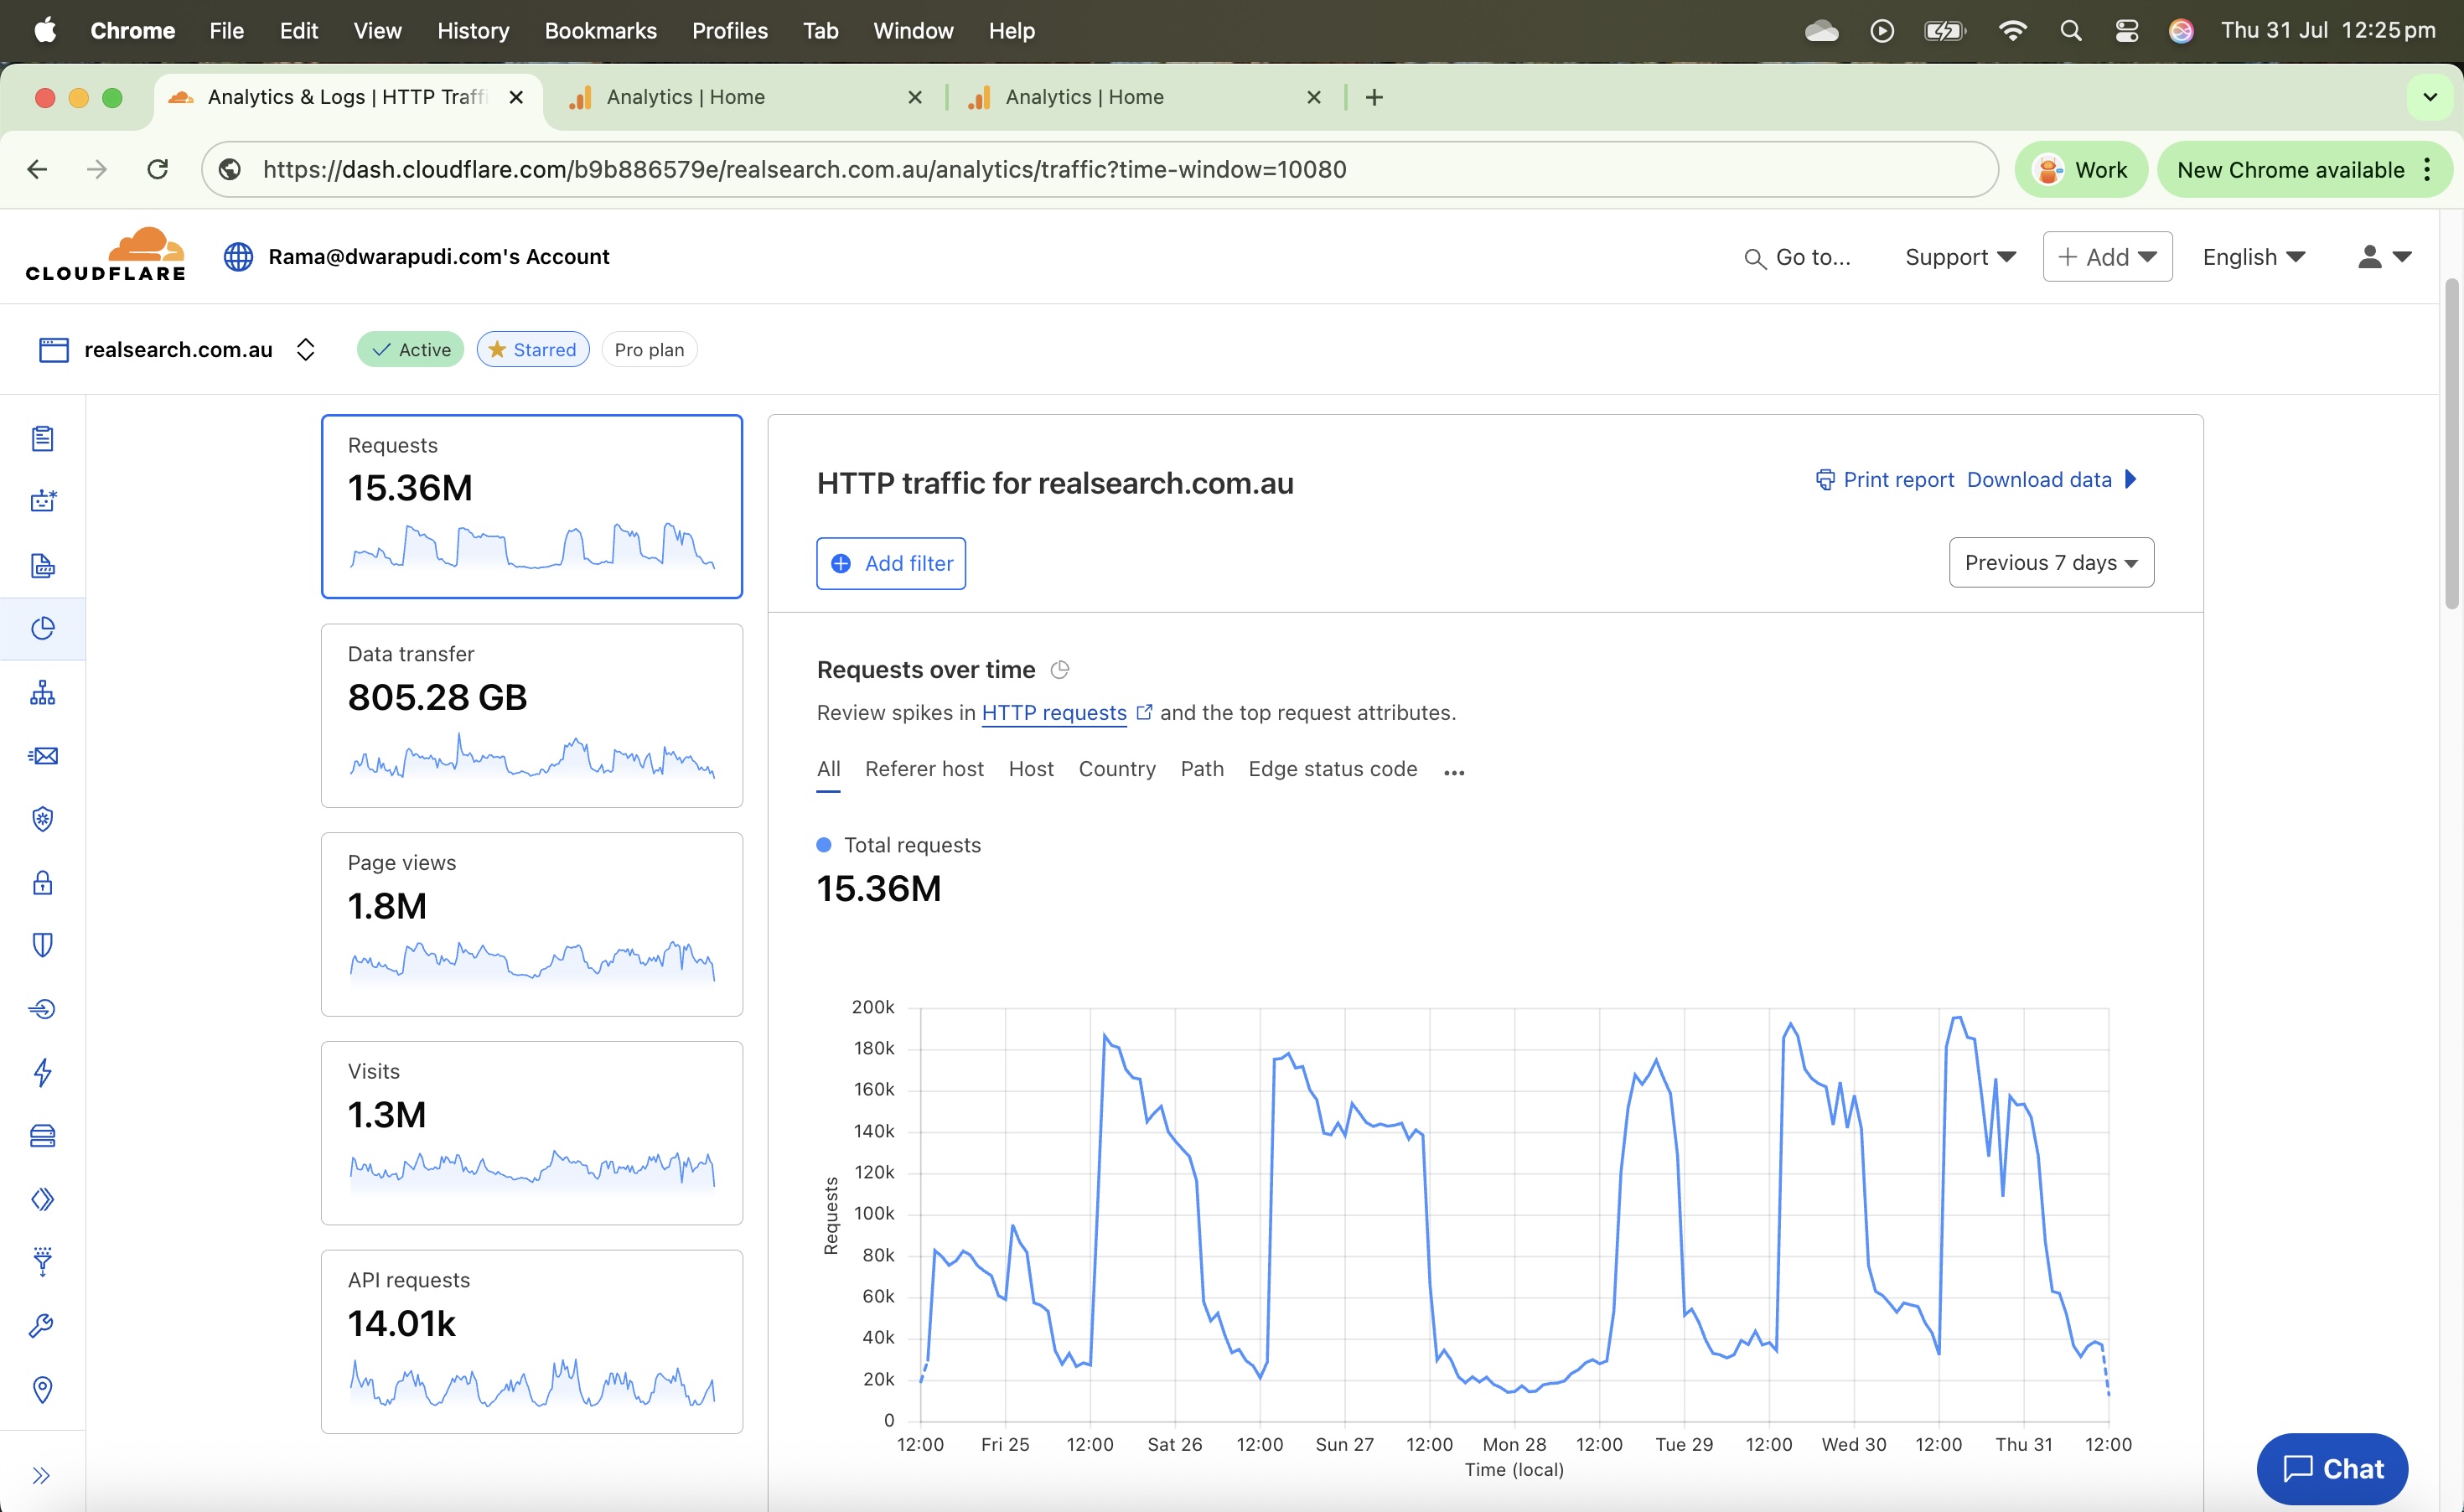Open the AI robot icon in sidebar
Image resolution: width=2464 pixels, height=1512 pixels.
(42, 501)
